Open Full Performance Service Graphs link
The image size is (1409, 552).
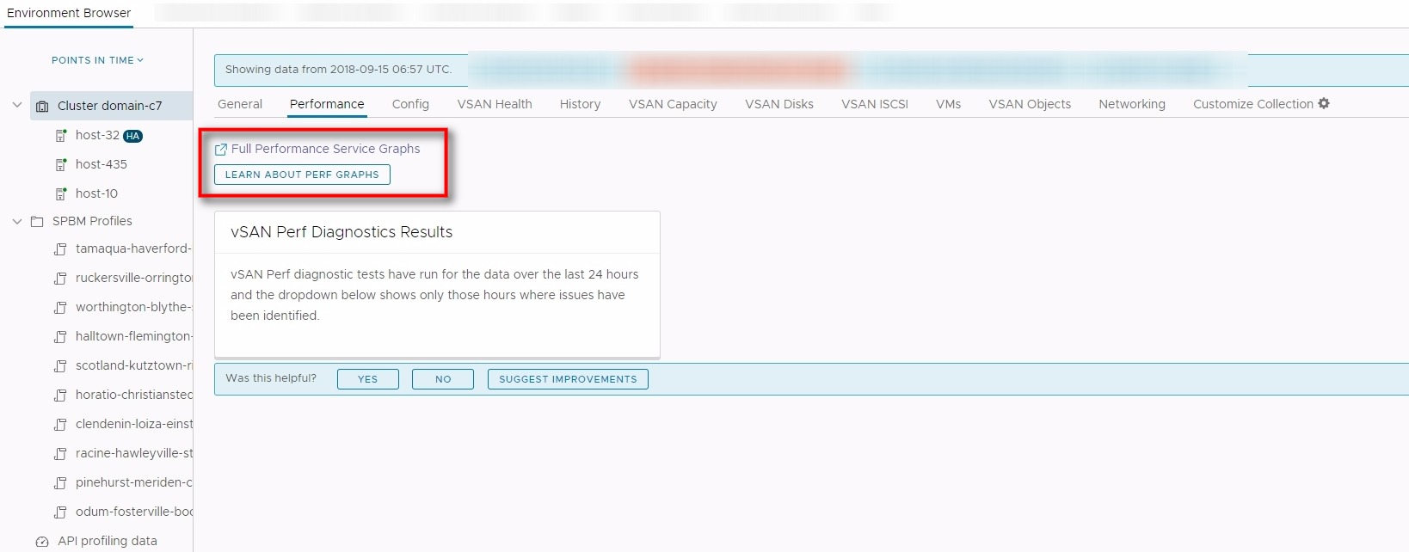pyautogui.click(x=325, y=149)
